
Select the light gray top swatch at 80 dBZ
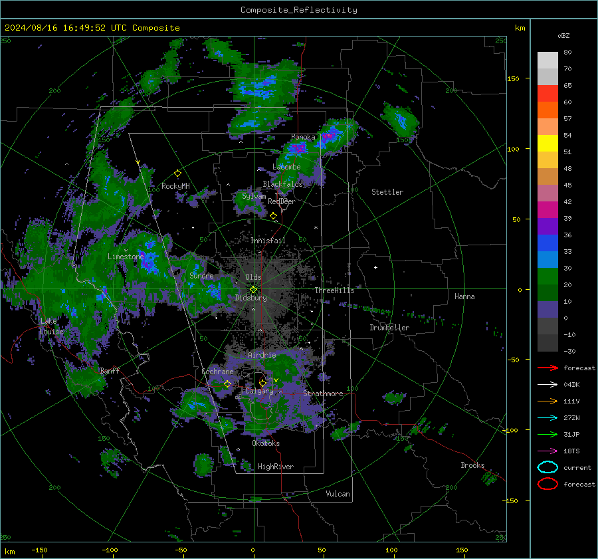coord(548,60)
